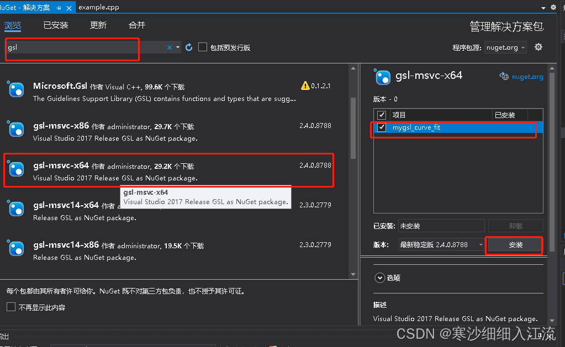Click the refresh search results icon
Screen dimensions: 565x347
(189, 48)
